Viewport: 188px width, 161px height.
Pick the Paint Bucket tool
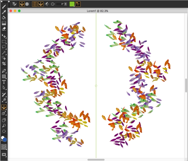coord(4,17)
